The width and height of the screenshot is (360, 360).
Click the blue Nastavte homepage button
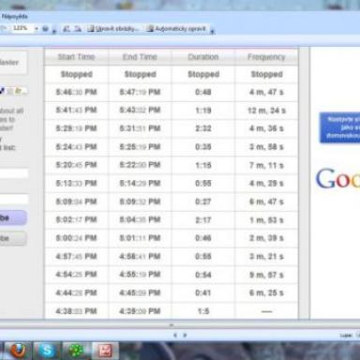click(x=339, y=127)
